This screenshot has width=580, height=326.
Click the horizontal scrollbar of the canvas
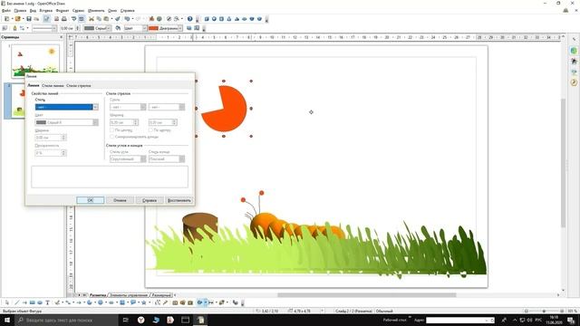[x=366, y=295]
